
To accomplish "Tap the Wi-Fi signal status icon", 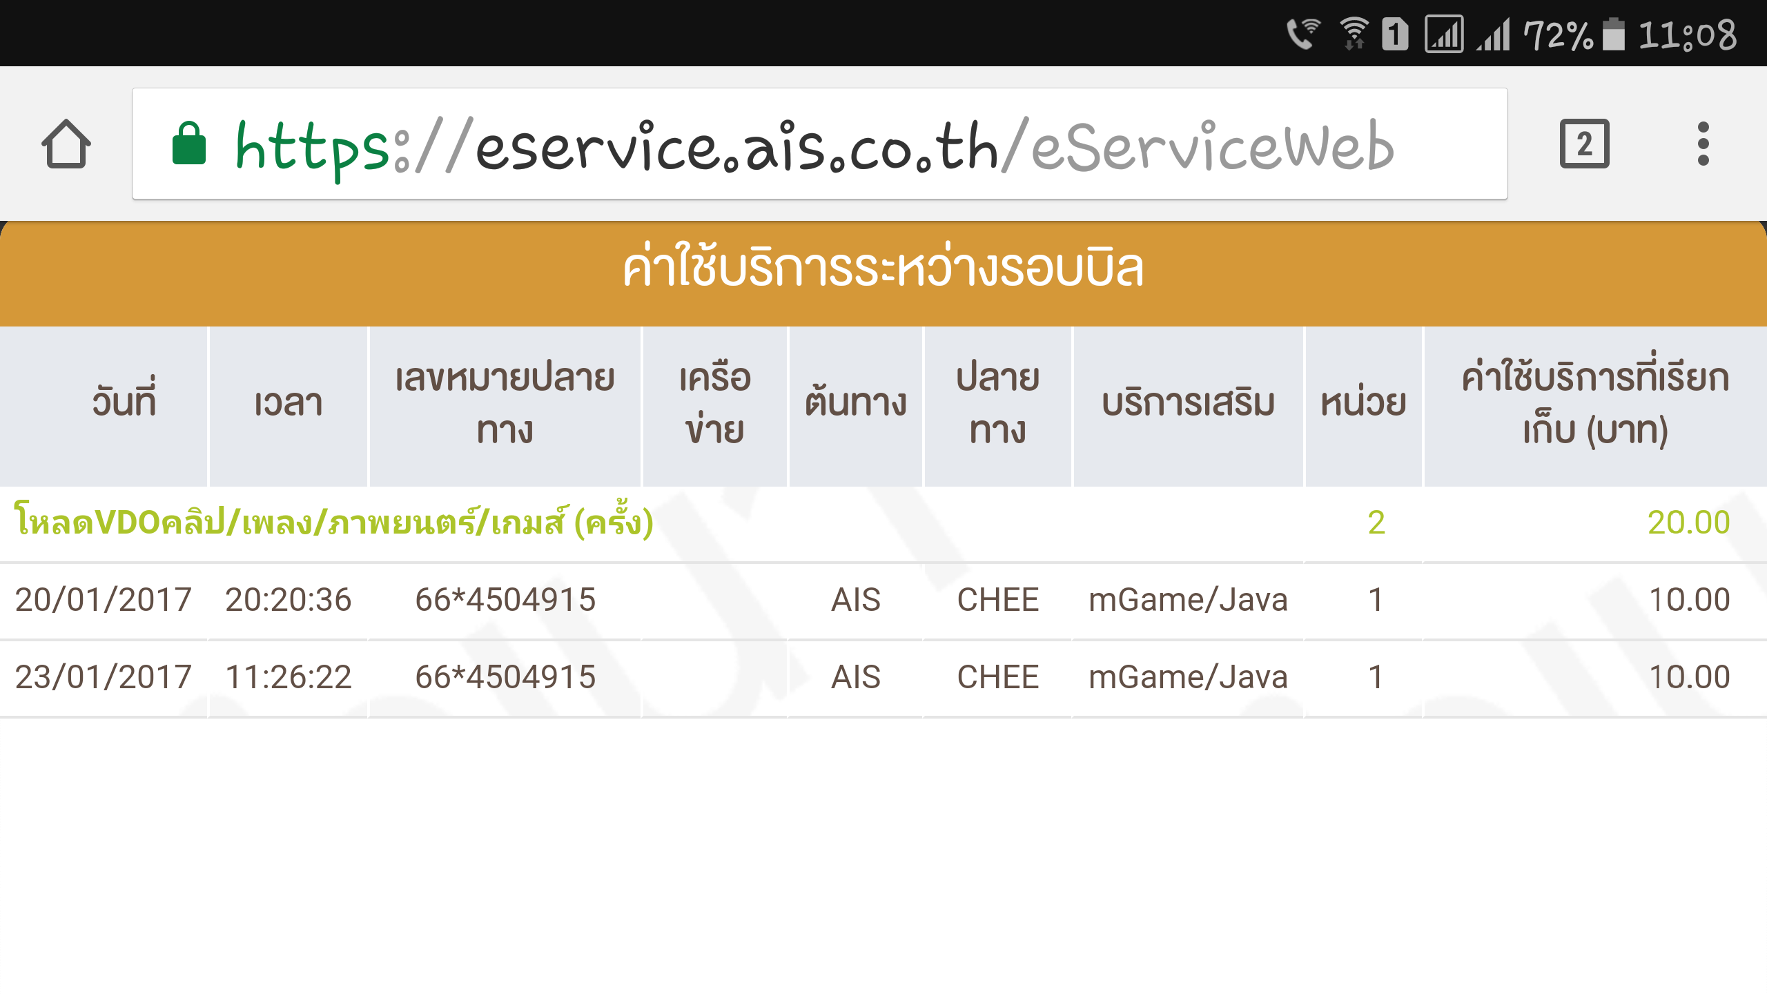I will [1354, 35].
